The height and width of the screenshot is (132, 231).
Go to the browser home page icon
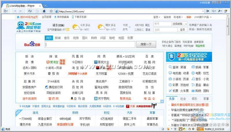pos(44,11)
